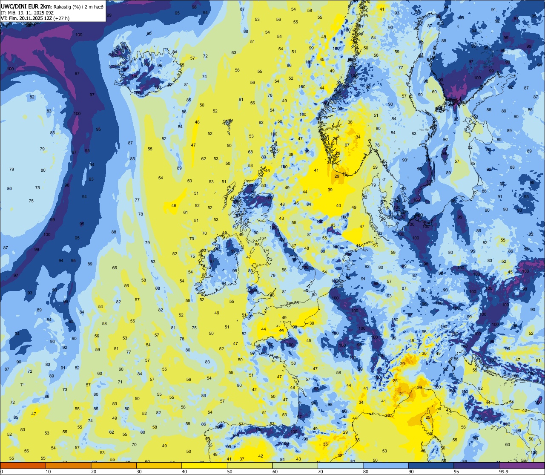The height and width of the screenshot is (475, 545).
Task: Click the legend label "50"
Action: (x=229, y=472)
